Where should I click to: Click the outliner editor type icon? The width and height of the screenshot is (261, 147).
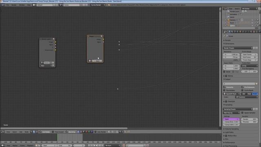coord(225,9)
